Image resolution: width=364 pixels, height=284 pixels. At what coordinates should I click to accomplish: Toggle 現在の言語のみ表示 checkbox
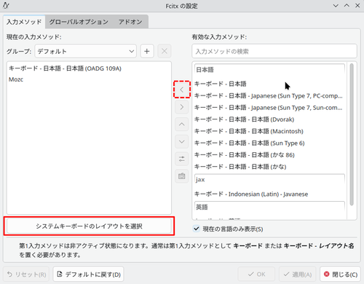pos(197,229)
